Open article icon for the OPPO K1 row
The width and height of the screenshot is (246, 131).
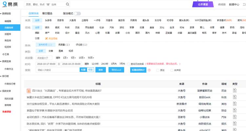235,97
